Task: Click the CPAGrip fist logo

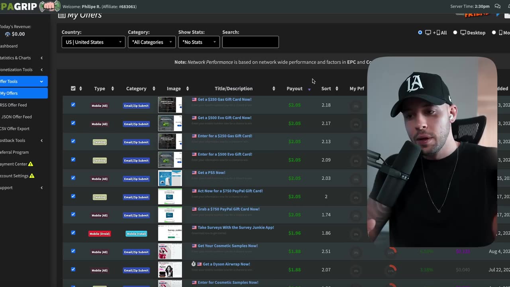Action: [50, 6]
